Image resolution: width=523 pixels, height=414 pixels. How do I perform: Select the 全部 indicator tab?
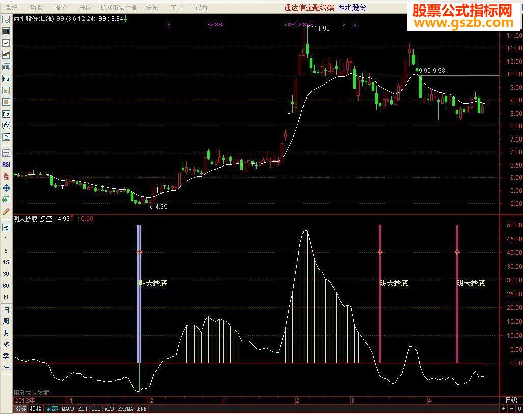(52, 409)
